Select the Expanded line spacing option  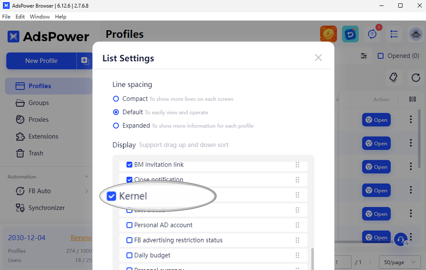click(116, 126)
